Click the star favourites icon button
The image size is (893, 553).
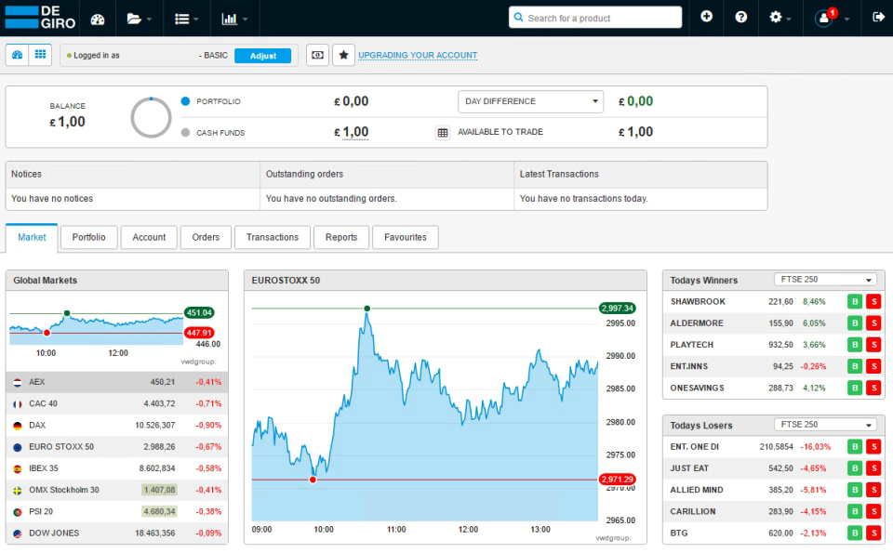tap(343, 55)
